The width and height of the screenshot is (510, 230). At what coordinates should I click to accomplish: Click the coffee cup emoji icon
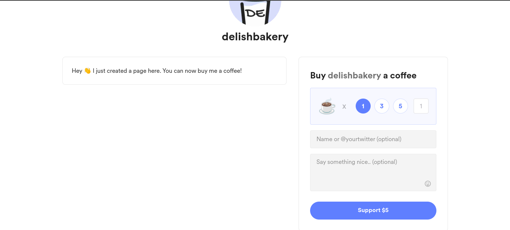tap(327, 106)
